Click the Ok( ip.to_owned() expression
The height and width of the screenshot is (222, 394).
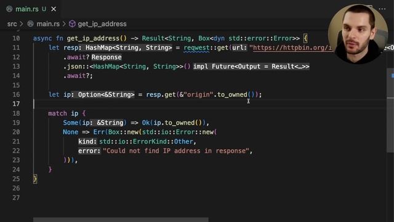click(x=174, y=123)
